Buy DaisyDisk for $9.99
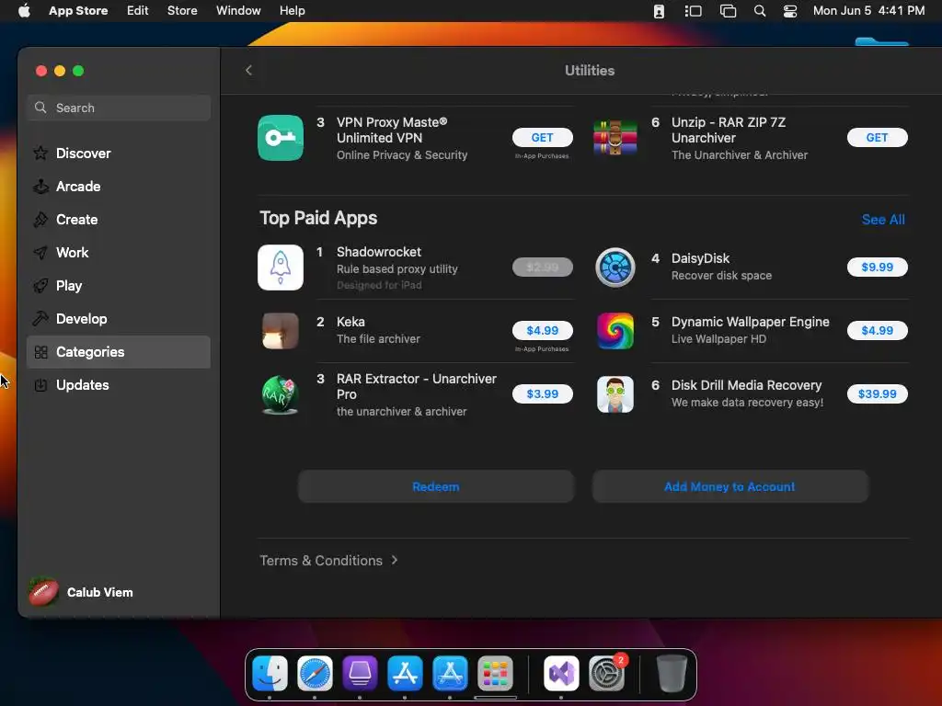 click(x=877, y=268)
